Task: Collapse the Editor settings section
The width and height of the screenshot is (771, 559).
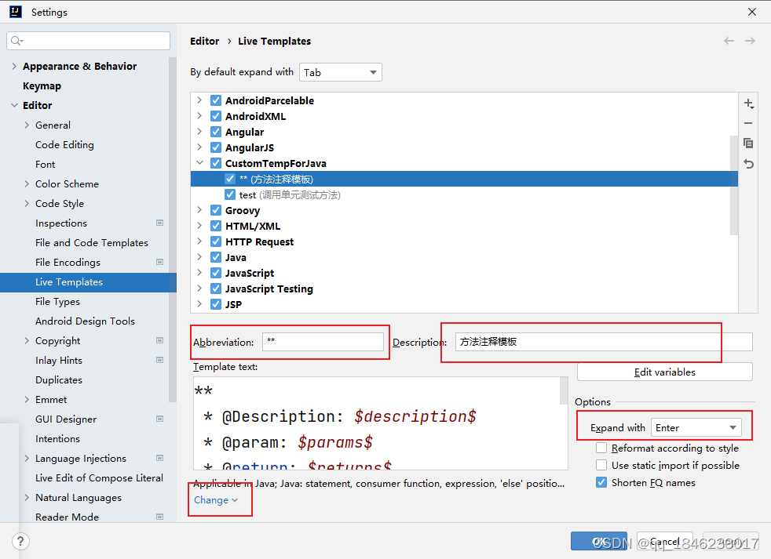Action: (x=14, y=105)
